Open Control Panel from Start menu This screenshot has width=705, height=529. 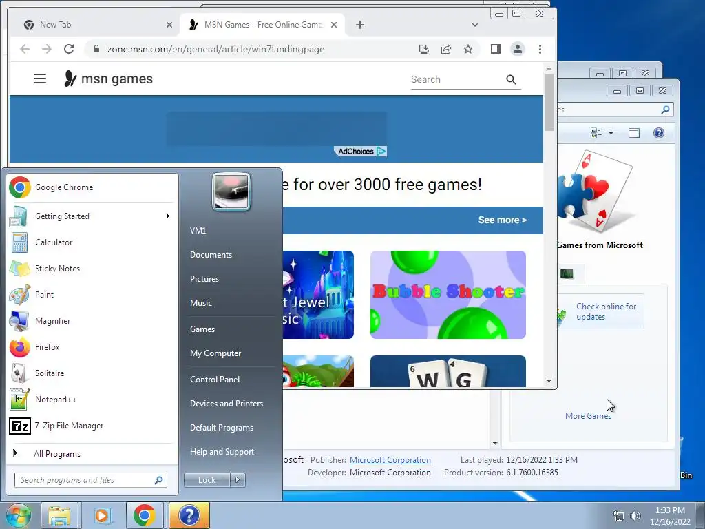click(x=215, y=380)
